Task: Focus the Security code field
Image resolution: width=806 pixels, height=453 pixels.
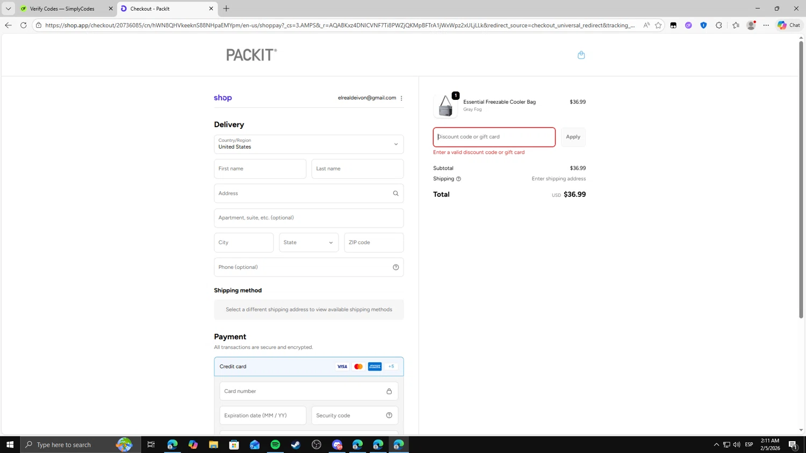Action: (355, 415)
